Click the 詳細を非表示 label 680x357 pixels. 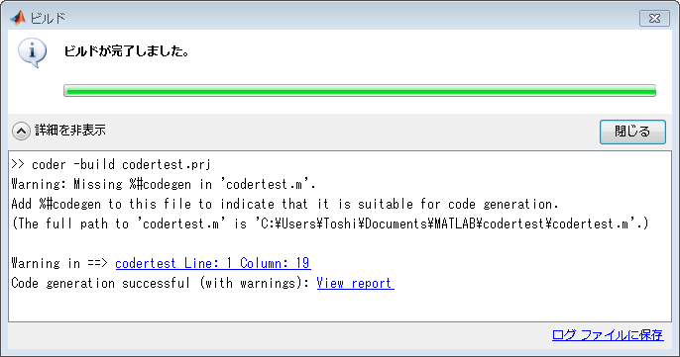pos(70,130)
